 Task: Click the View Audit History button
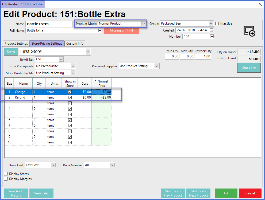16,193
